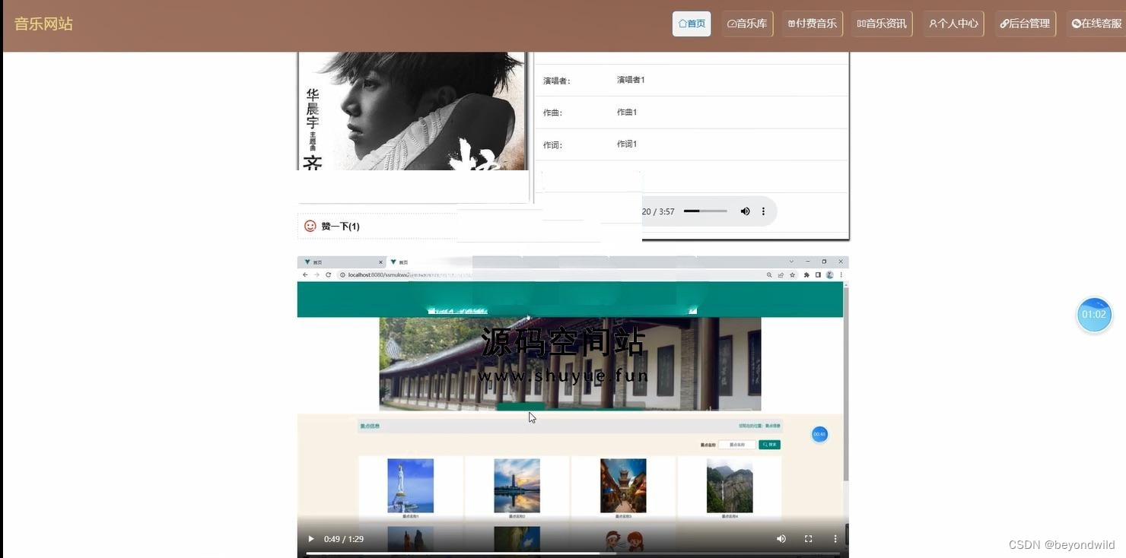
Task: Click the reload icon in the embedded browser
Action: point(329,274)
